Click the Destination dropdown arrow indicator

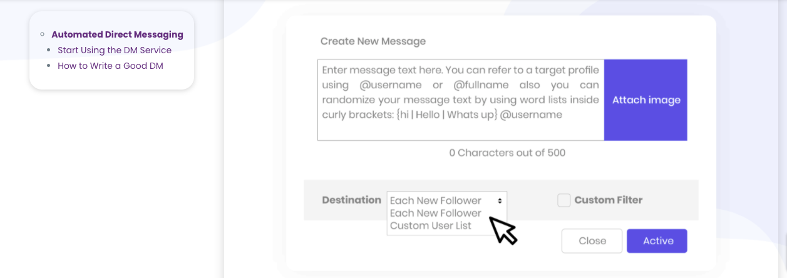pyautogui.click(x=500, y=200)
